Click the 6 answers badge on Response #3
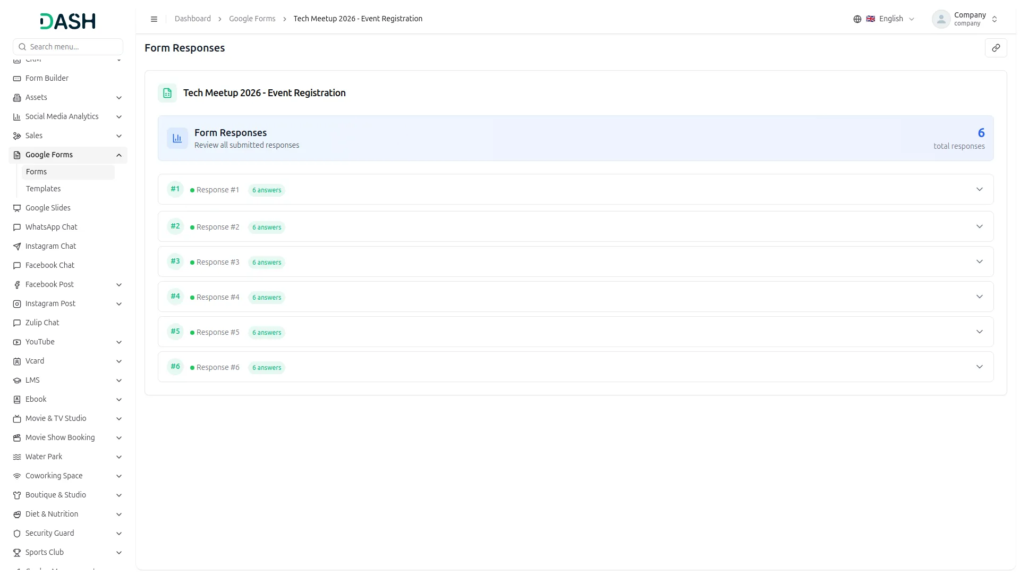The height and width of the screenshot is (574, 1020). pyautogui.click(x=267, y=263)
